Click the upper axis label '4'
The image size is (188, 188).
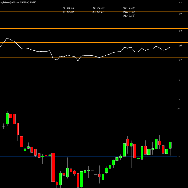[x=180, y=80]
